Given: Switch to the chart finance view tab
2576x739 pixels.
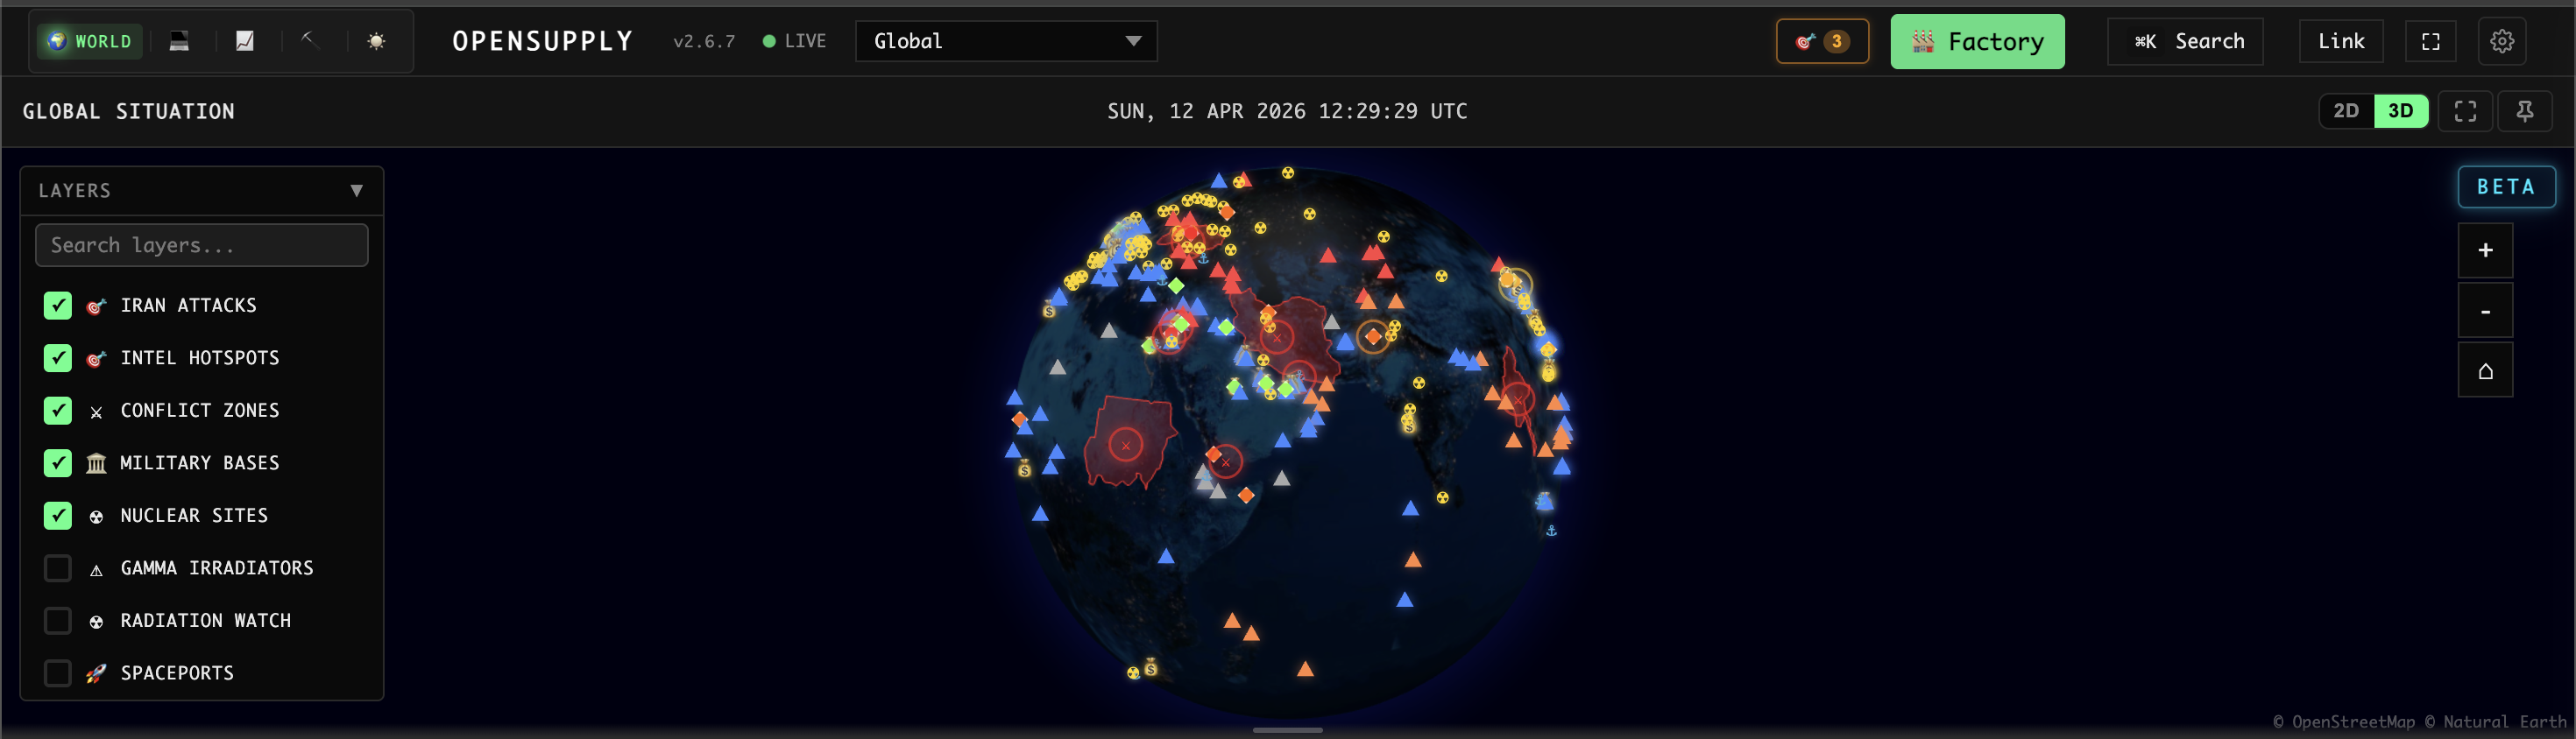Looking at the screenshot, I should (245, 41).
